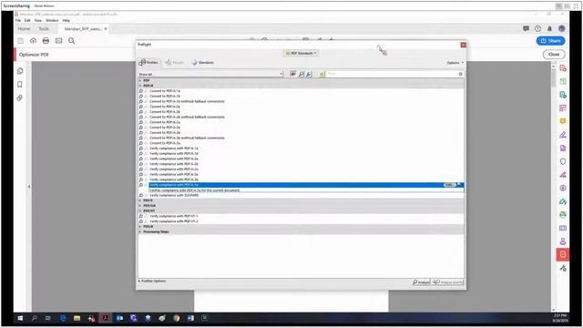Viewport: 583px width, 328px height.
Task: Click the magnifier search icon in toolbar
Action: (x=71, y=40)
